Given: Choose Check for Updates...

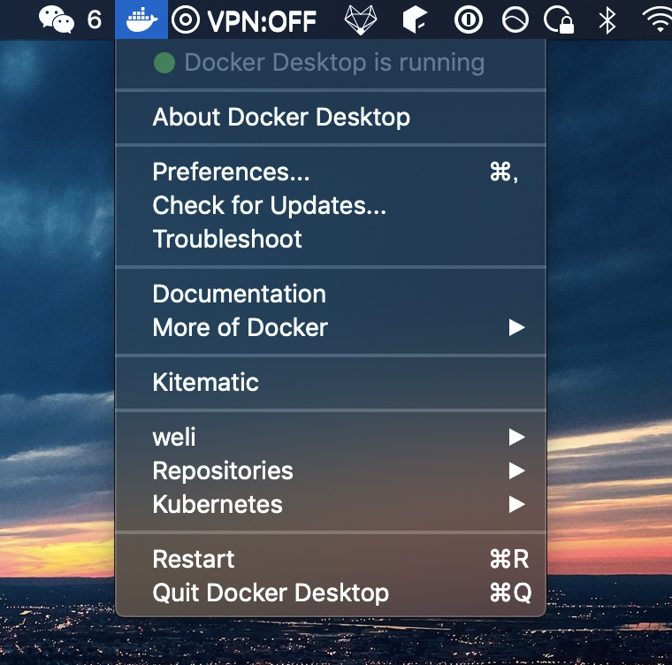Looking at the screenshot, I should tap(331, 205).
